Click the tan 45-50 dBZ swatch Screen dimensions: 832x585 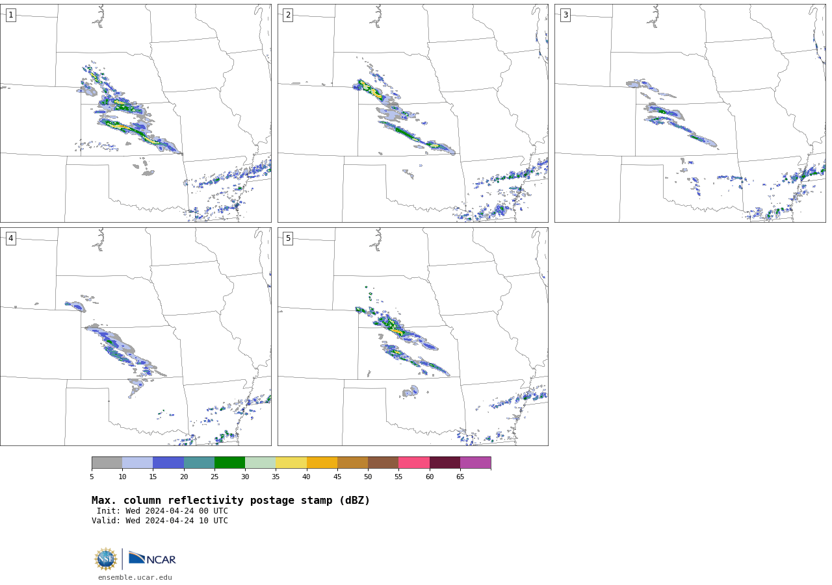[352, 462]
